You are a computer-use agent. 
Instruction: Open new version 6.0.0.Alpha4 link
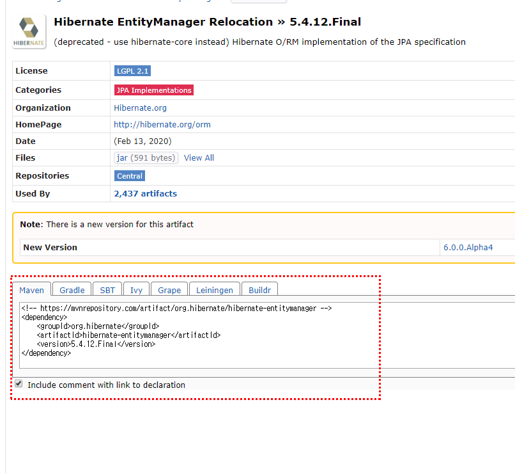point(468,247)
